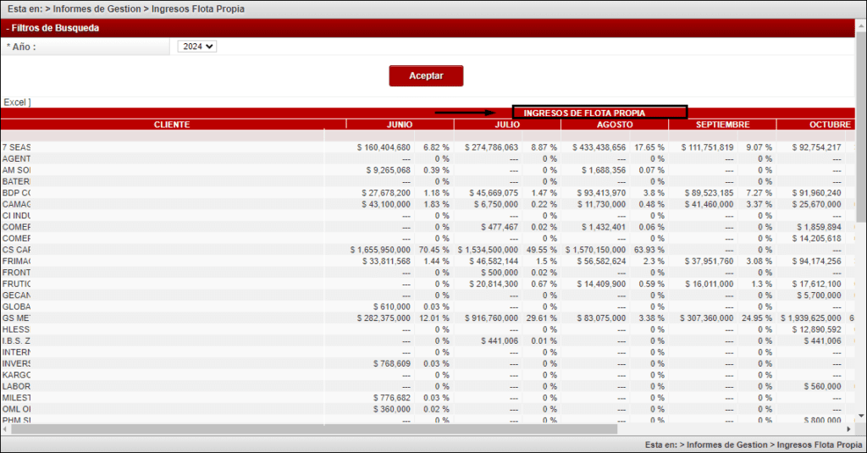Select the AGOSTO column header
The height and width of the screenshot is (453, 867).
tap(614, 124)
